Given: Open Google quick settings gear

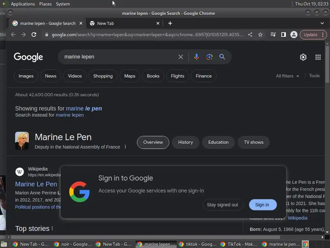Looking at the screenshot, I should point(303,57).
